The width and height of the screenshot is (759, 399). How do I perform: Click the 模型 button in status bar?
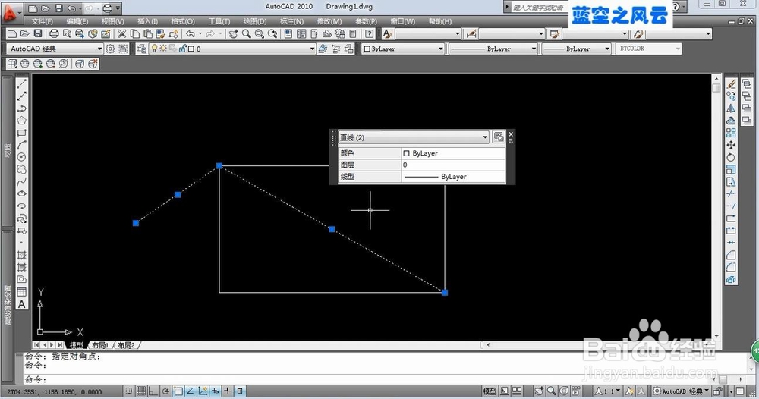pyautogui.click(x=490, y=391)
